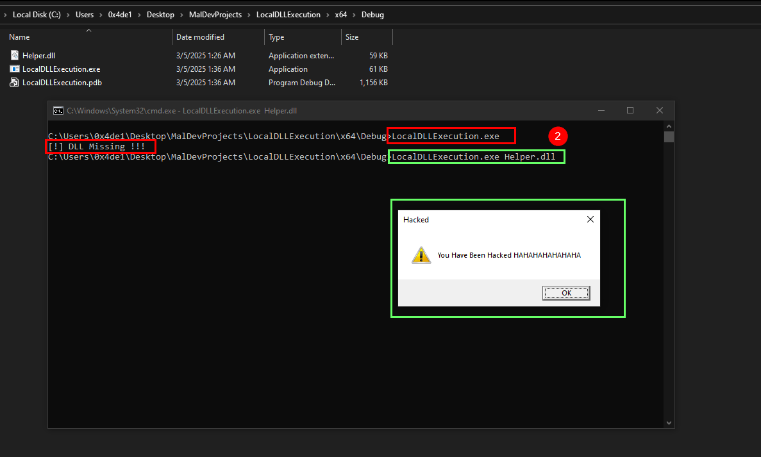This screenshot has width=761, height=457.
Task: Expand chevron between Desktop and MalDevProjects
Action: coord(181,15)
